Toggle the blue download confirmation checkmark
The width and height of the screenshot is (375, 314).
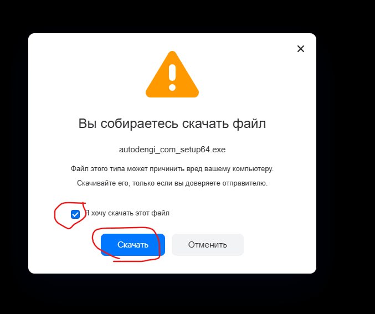[75, 214]
